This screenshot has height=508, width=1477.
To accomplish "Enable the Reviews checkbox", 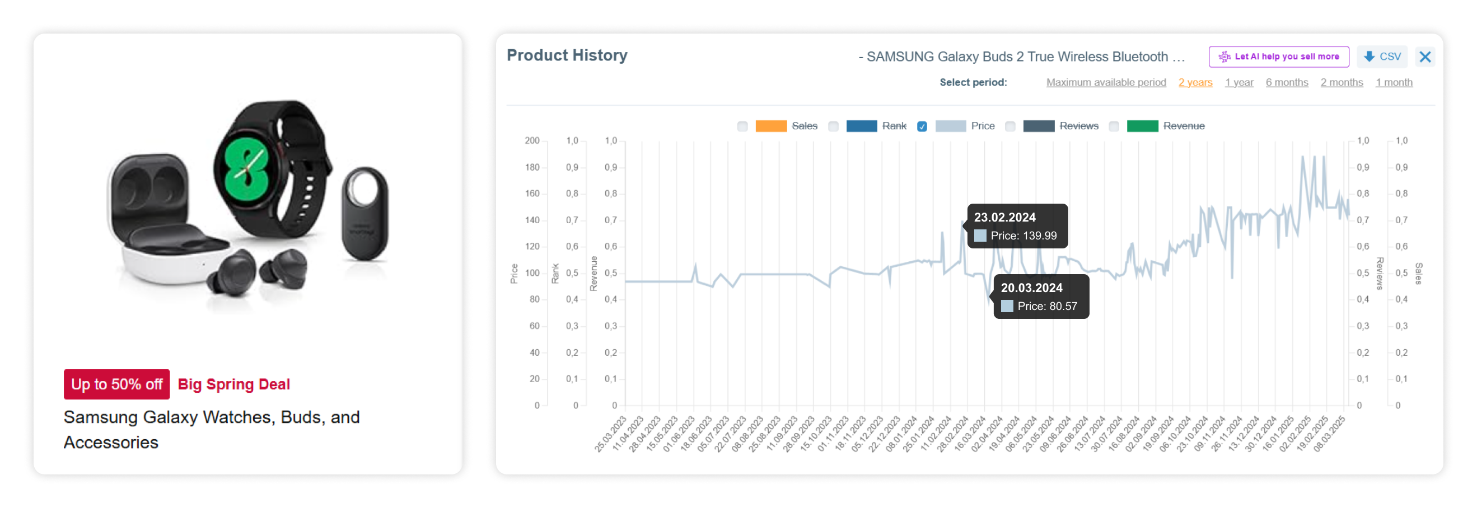I will 1009,126.
